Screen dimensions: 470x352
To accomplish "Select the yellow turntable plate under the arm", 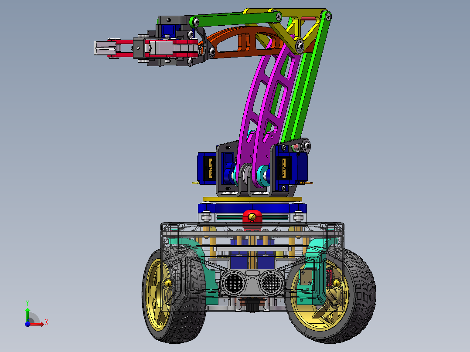I will pos(252,200).
